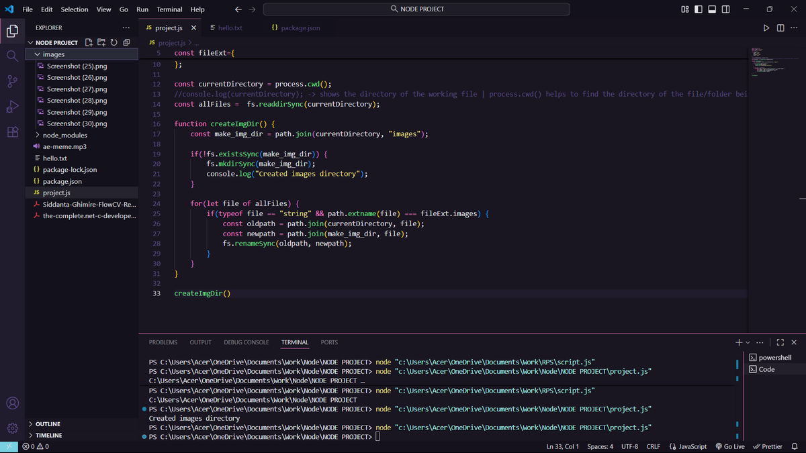806x453 pixels.
Task: Go back with the navigation arrow
Action: 238,9
